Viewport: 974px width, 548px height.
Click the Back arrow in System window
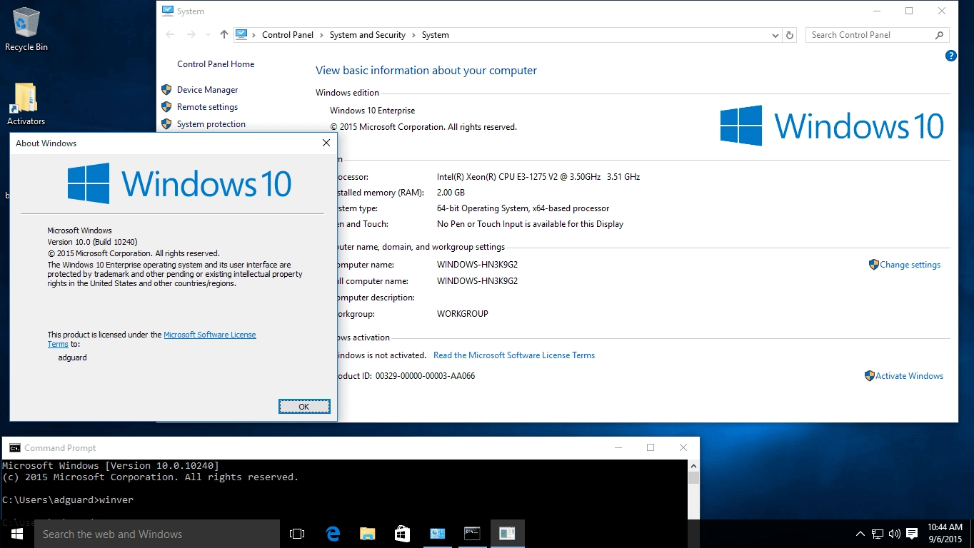point(170,35)
